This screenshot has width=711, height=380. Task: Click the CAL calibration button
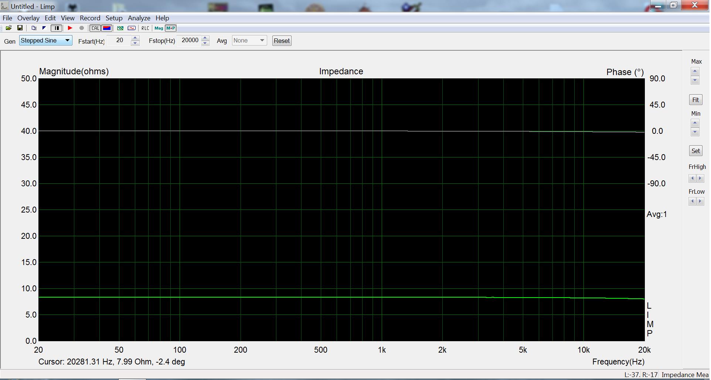coord(95,28)
